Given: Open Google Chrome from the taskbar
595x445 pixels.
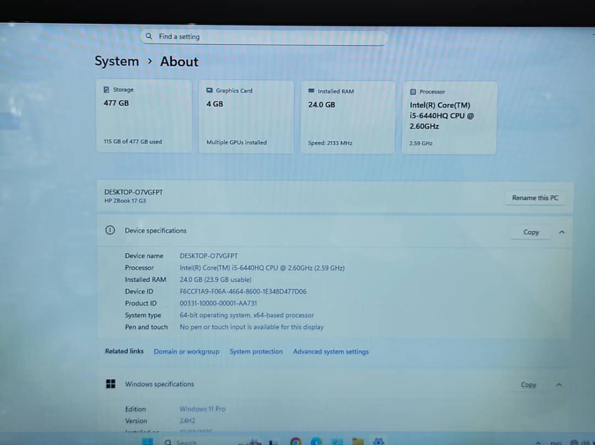Looking at the screenshot, I should 296,441.
